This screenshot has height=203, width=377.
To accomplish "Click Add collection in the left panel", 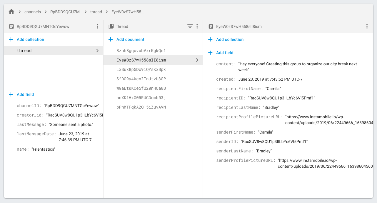I will (30, 39).
